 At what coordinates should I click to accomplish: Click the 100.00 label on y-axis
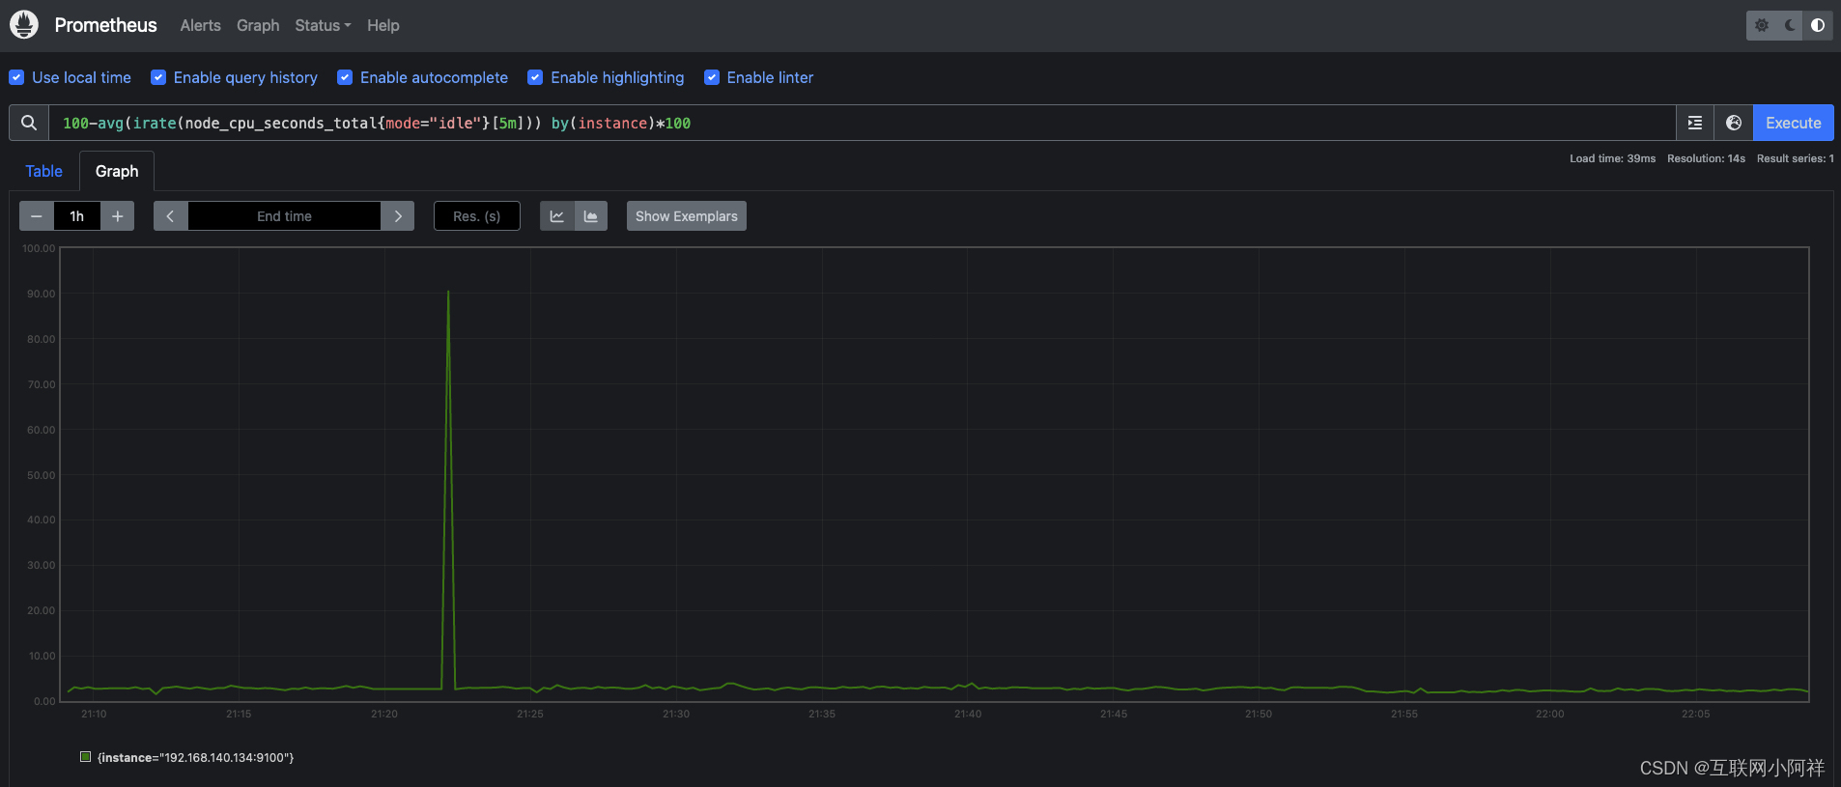(x=39, y=248)
